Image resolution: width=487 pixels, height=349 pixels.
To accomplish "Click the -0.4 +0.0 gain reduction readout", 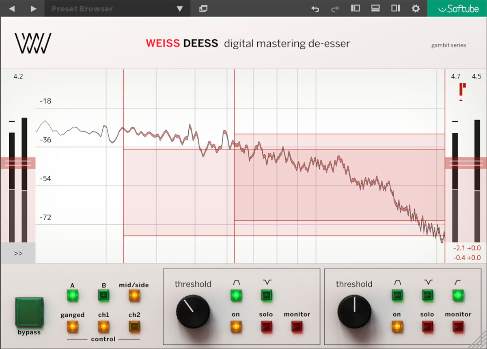I will (x=468, y=257).
